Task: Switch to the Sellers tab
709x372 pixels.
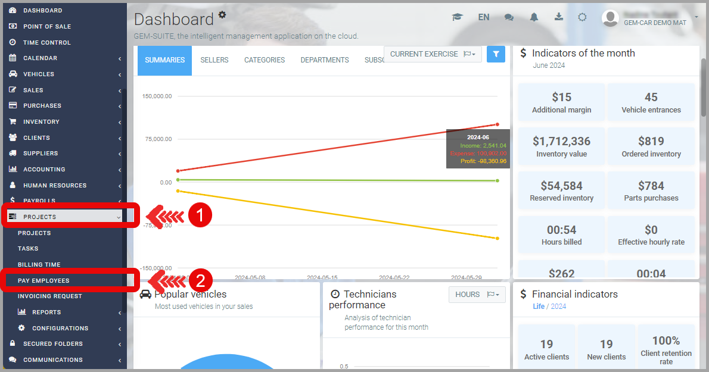Action: point(214,60)
